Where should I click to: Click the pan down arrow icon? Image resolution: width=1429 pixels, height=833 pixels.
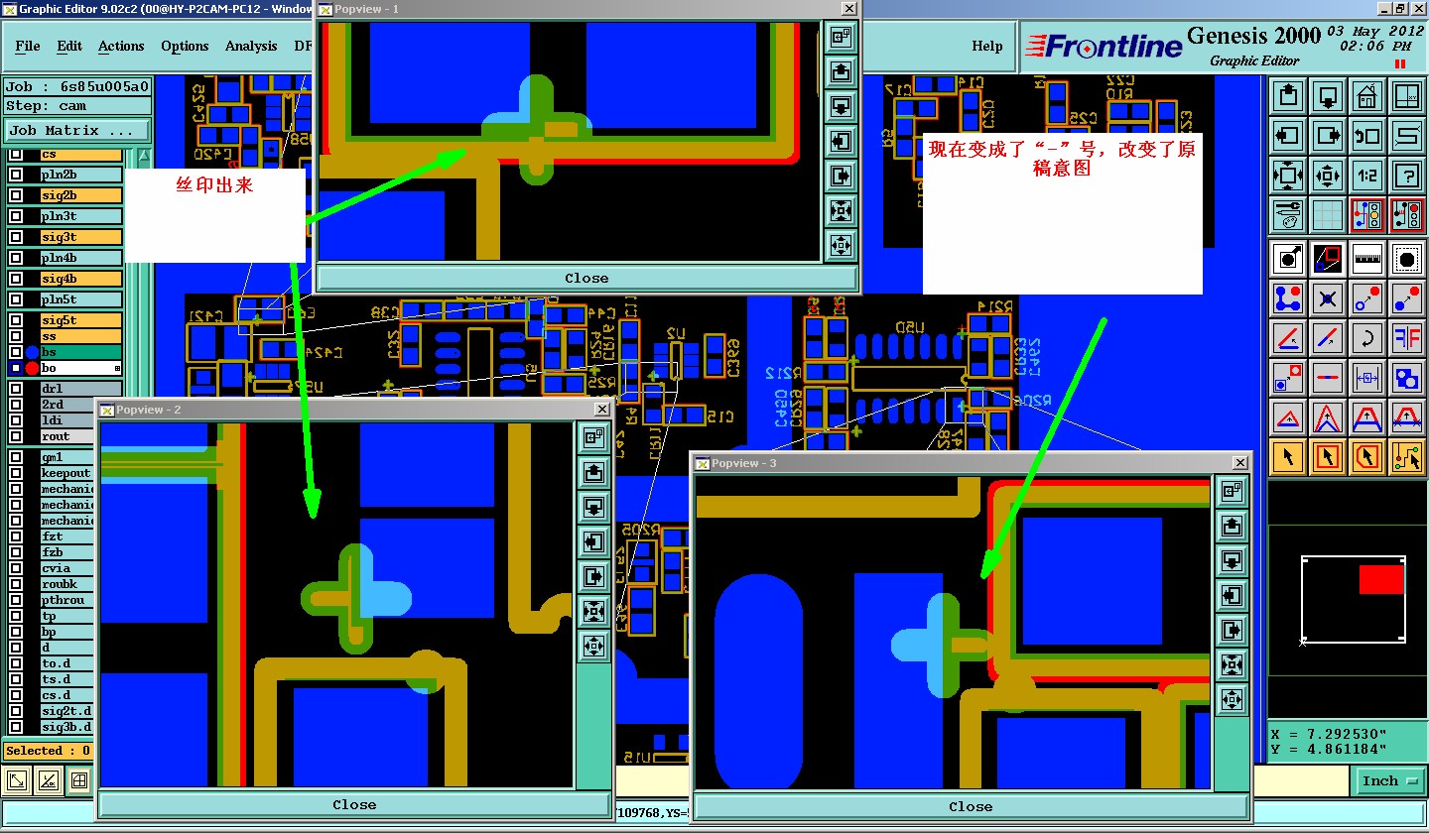click(x=1328, y=96)
